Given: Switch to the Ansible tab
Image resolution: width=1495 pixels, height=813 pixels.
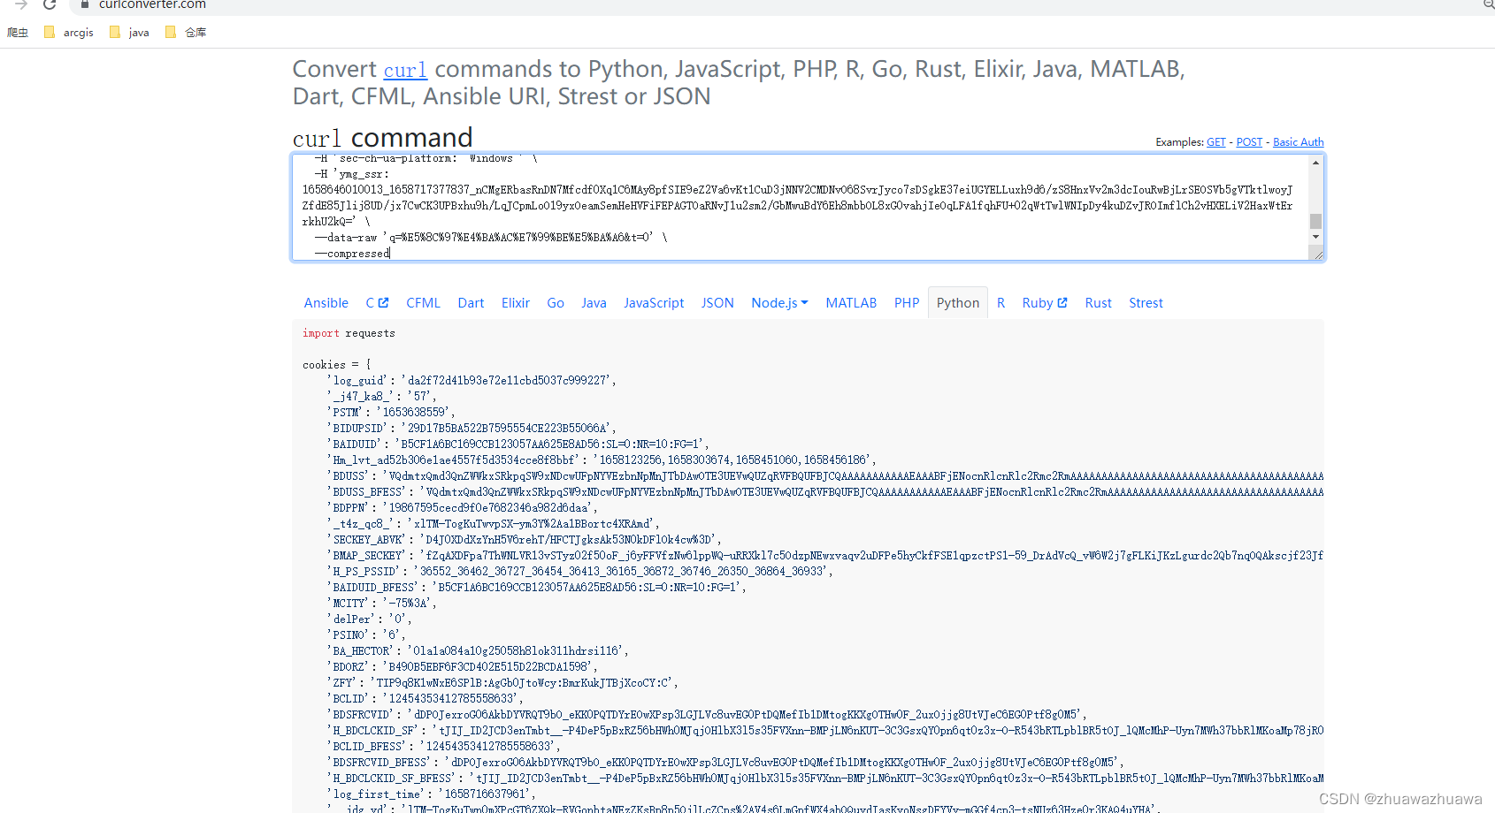Looking at the screenshot, I should click(326, 303).
